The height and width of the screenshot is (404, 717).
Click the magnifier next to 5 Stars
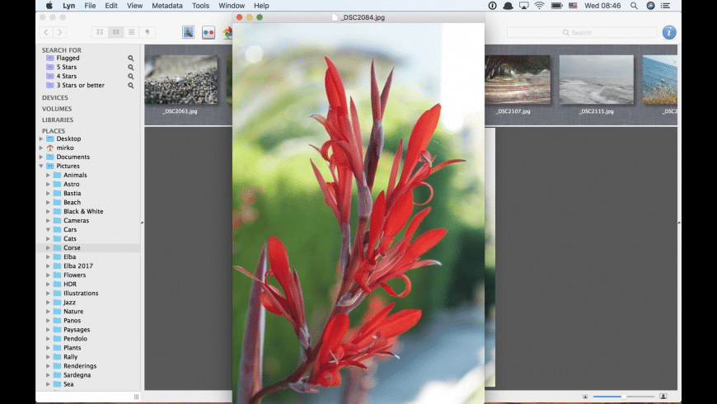point(131,68)
